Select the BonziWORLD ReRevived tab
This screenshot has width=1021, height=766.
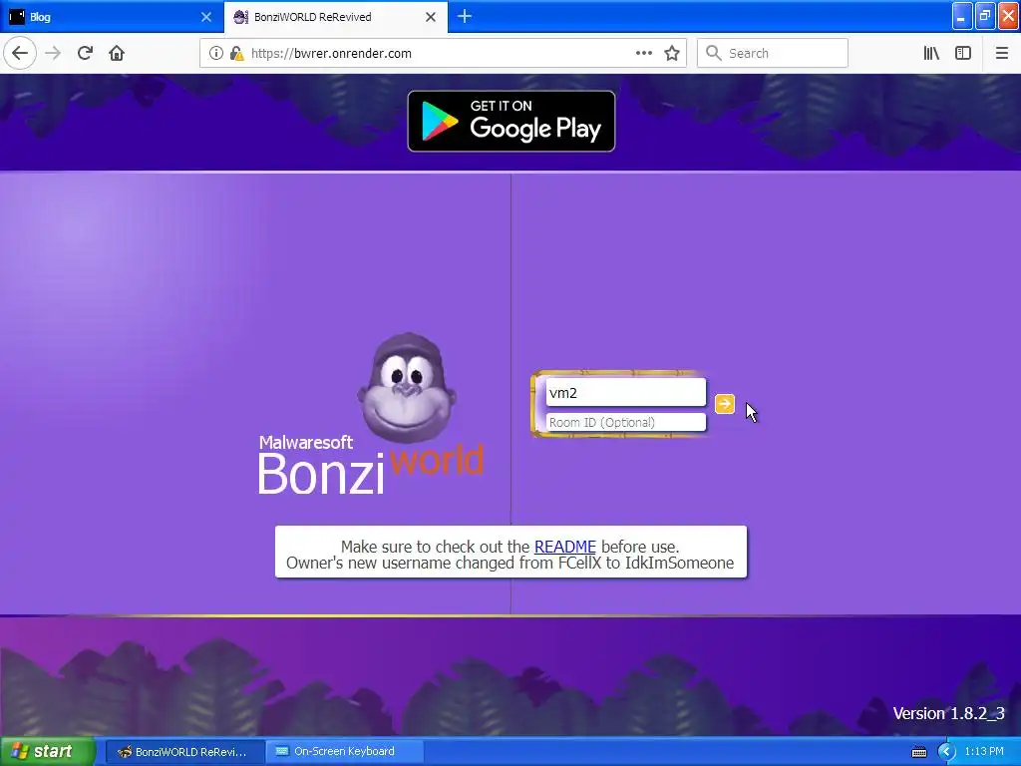point(335,17)
